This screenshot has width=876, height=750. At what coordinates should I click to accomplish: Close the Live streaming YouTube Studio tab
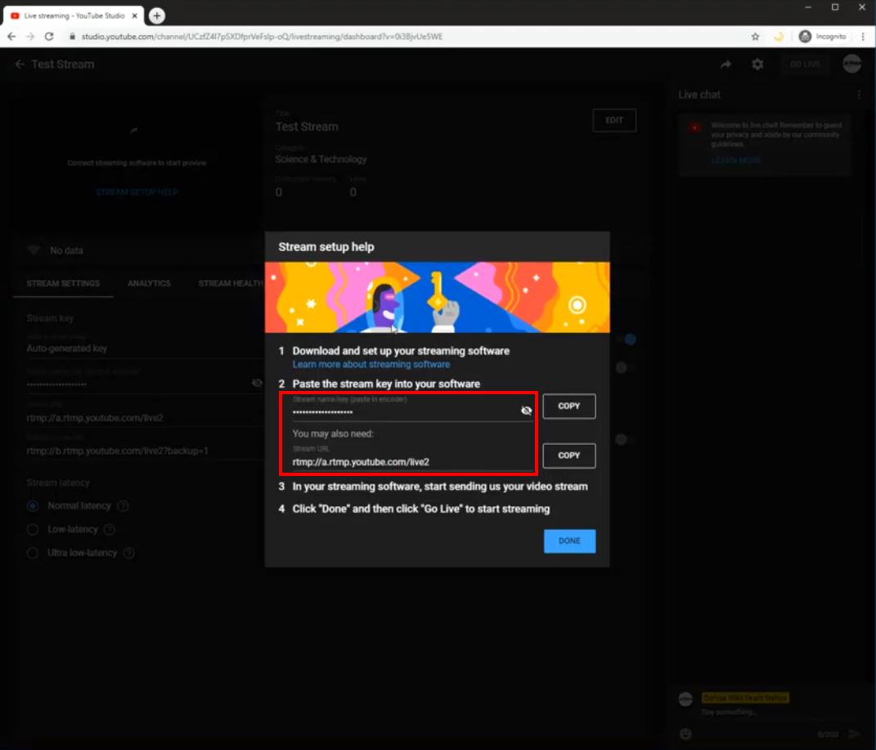(x=135, y=16)
